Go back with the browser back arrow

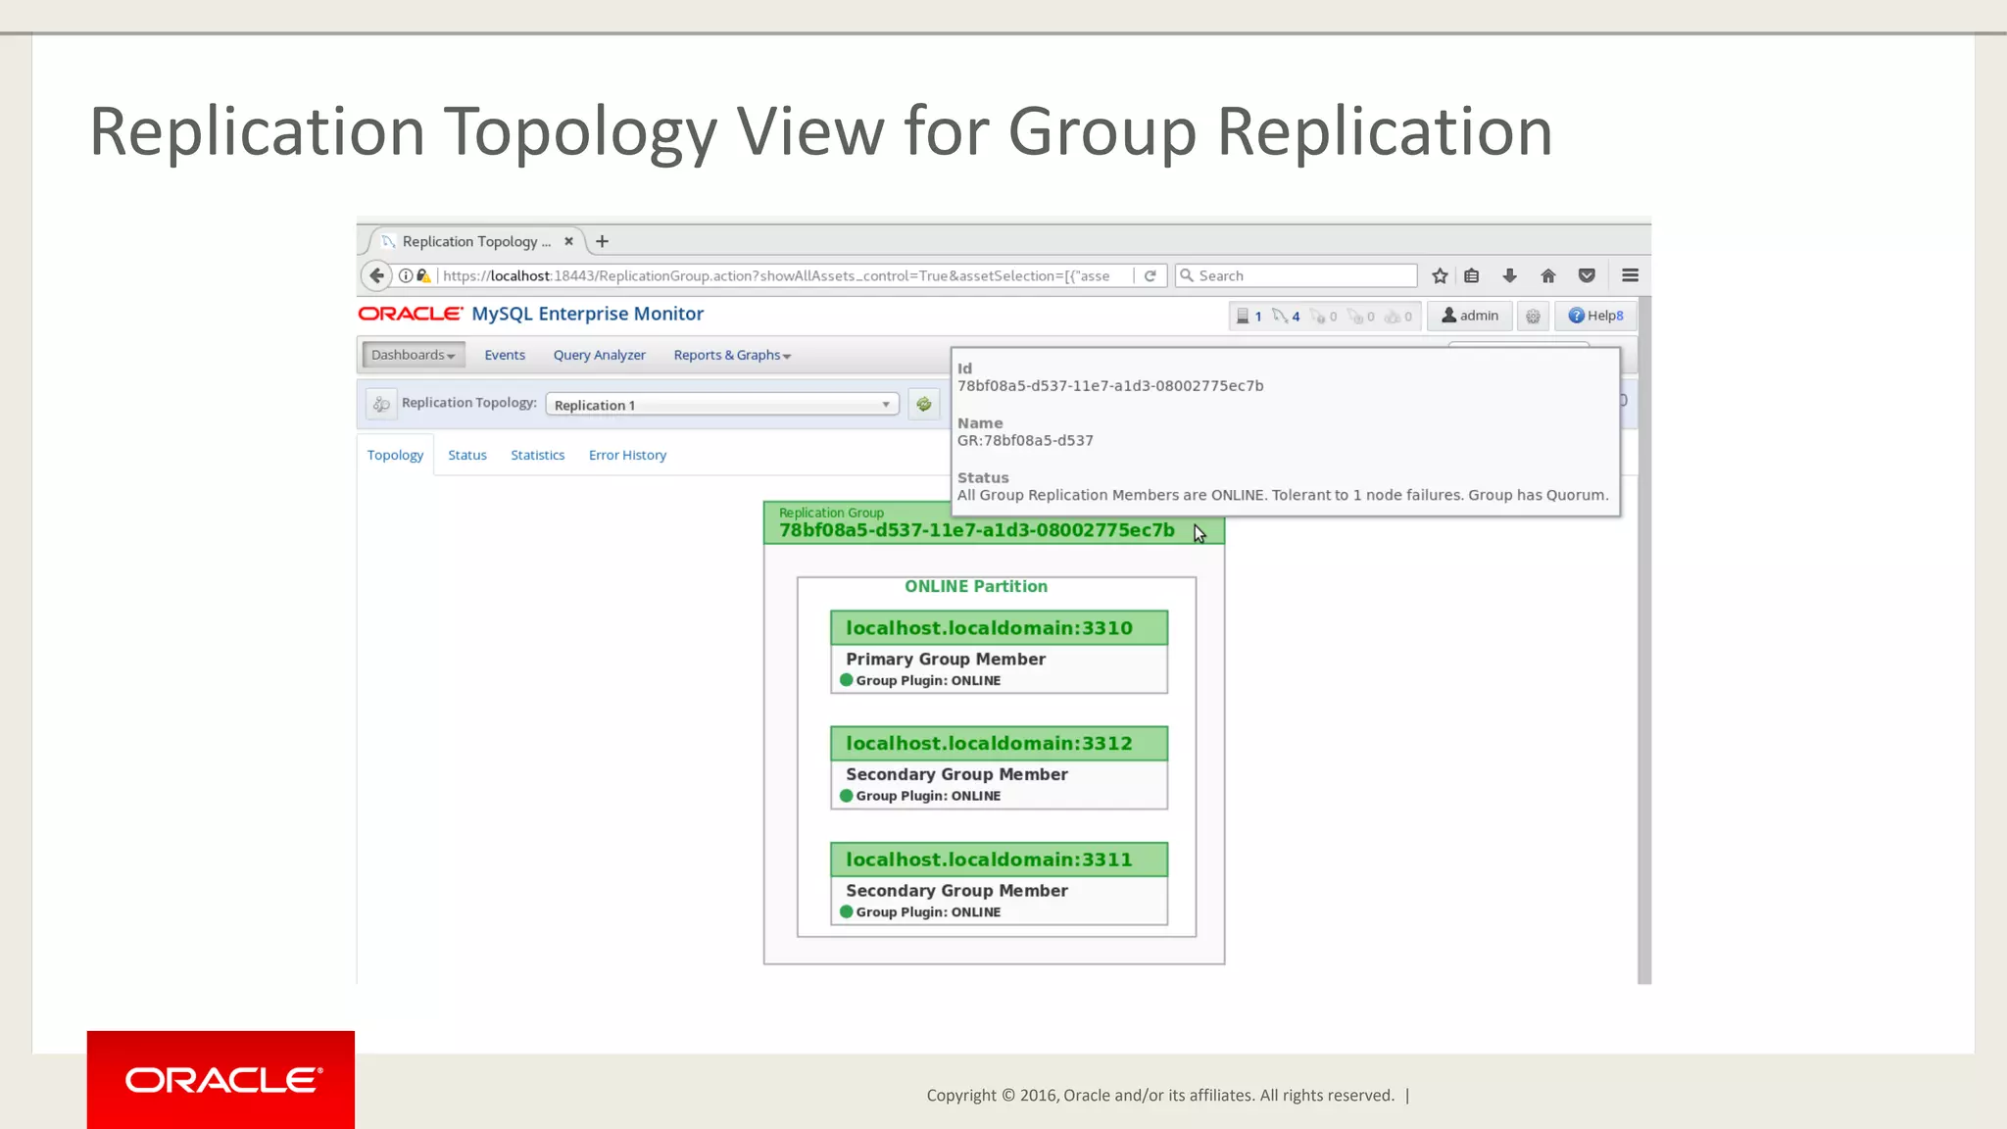coord(376,275)
